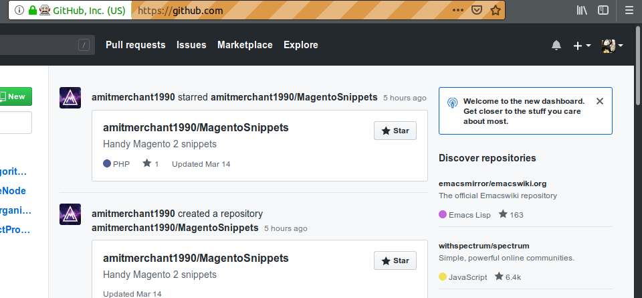The image size is (642, 298).
Task: Open the Firefox Library icon
Action: click(x=582, y=10)
